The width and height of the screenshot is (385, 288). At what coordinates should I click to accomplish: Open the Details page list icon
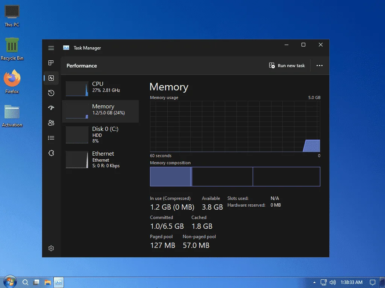click(51, 138)
